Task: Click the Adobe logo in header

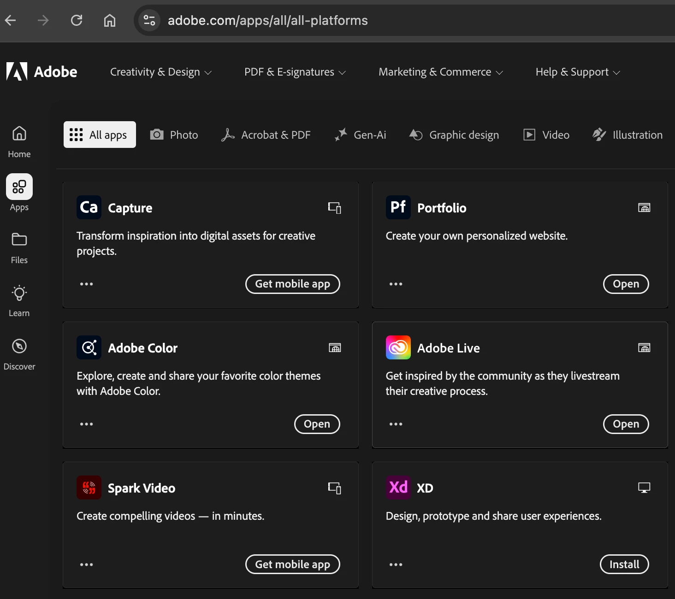Action: 41,72
